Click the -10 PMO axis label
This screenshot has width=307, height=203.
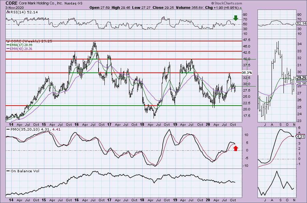pyautogui.click(x=246, y=166)
